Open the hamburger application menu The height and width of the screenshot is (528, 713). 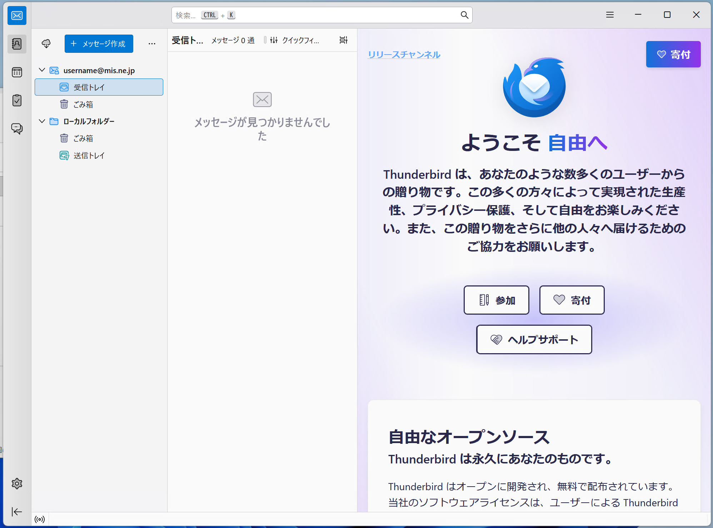point(610,15)
